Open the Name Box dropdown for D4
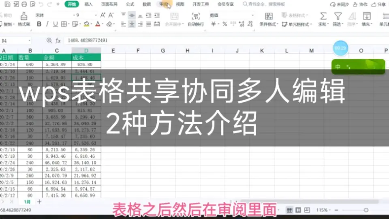Viewport: 389px width, 219px height. pos(30,41)
